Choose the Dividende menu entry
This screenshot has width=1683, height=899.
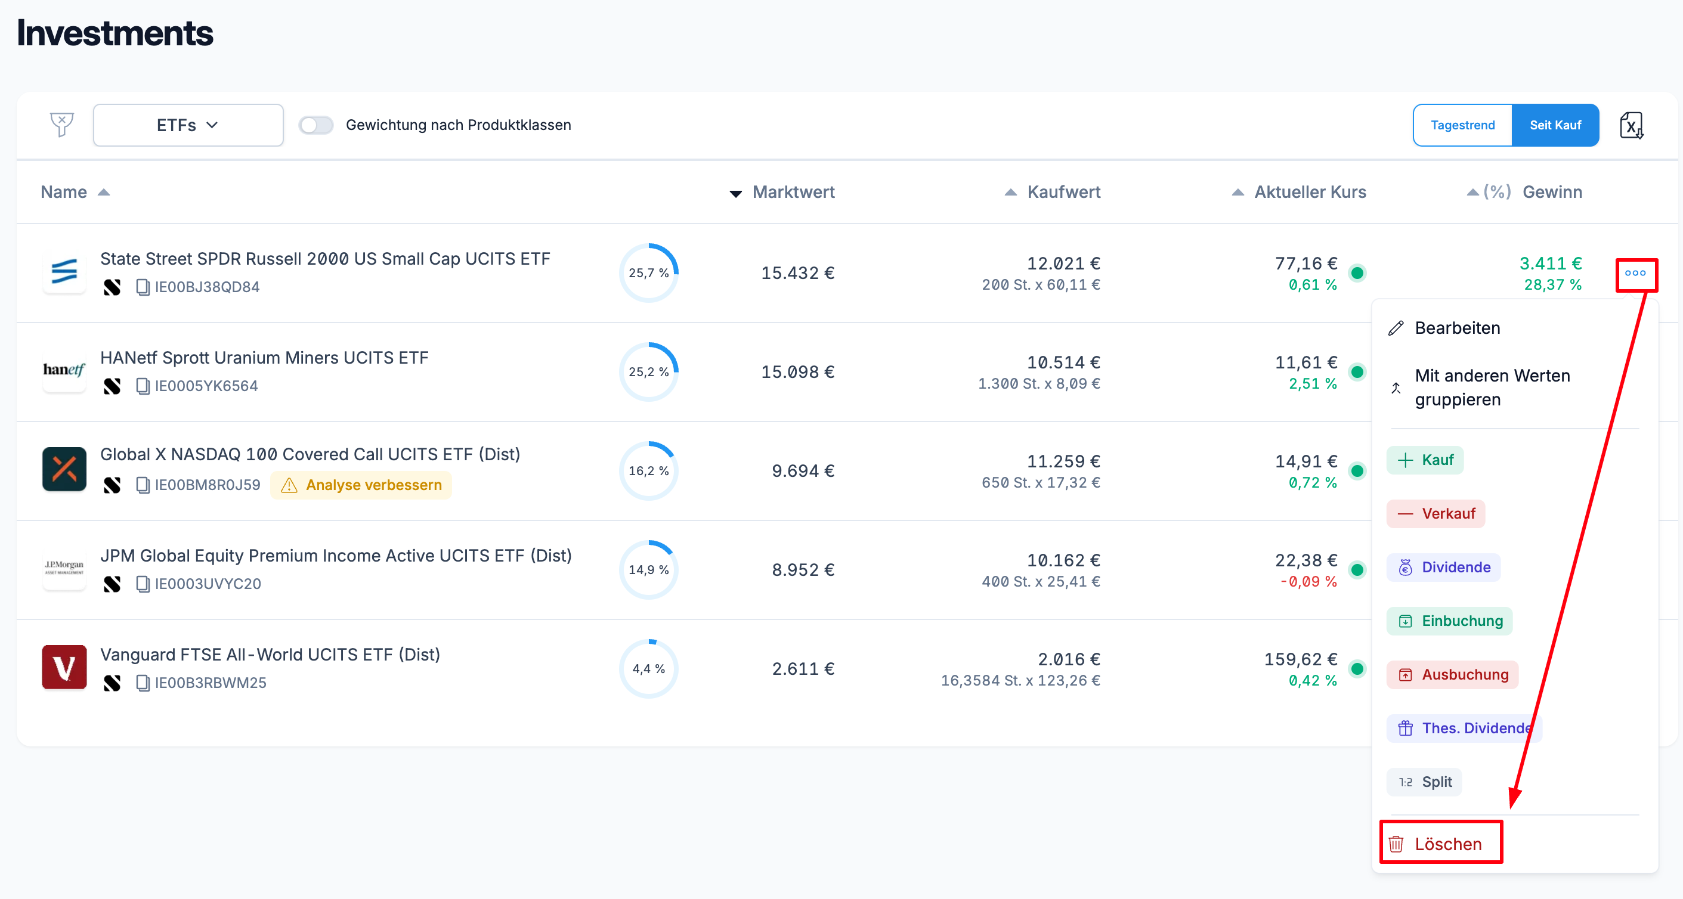pos(1444,568)
